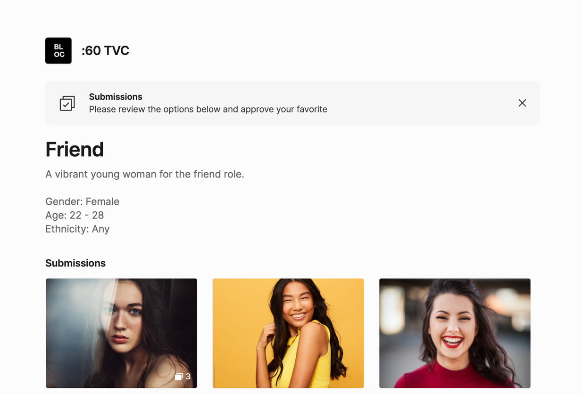Open the yellow-background submission photo
This screenshot has width=582, height=394.
(x=288, y=333)
